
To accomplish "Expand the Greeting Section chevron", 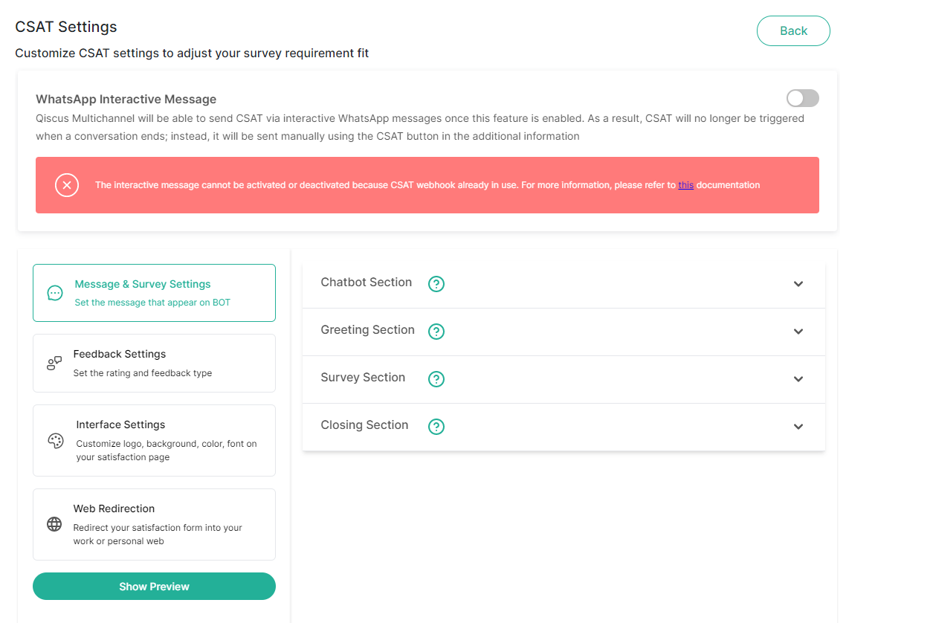I will [798, 332].
